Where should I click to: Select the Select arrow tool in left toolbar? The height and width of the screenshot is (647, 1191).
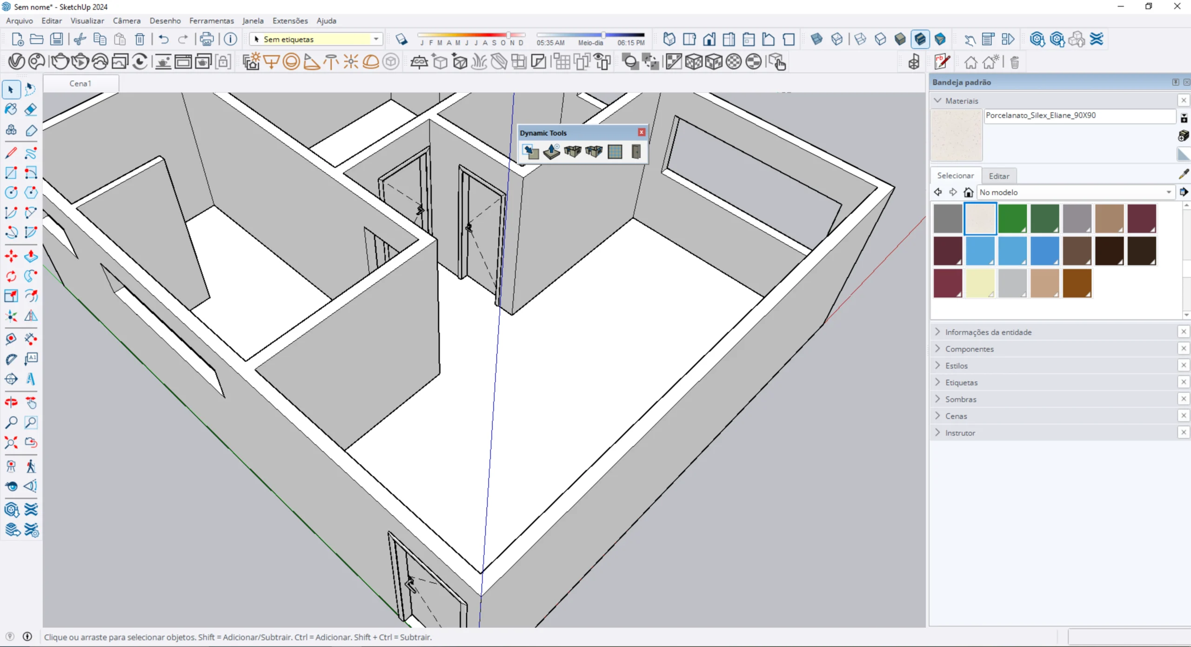coord(11,89)
